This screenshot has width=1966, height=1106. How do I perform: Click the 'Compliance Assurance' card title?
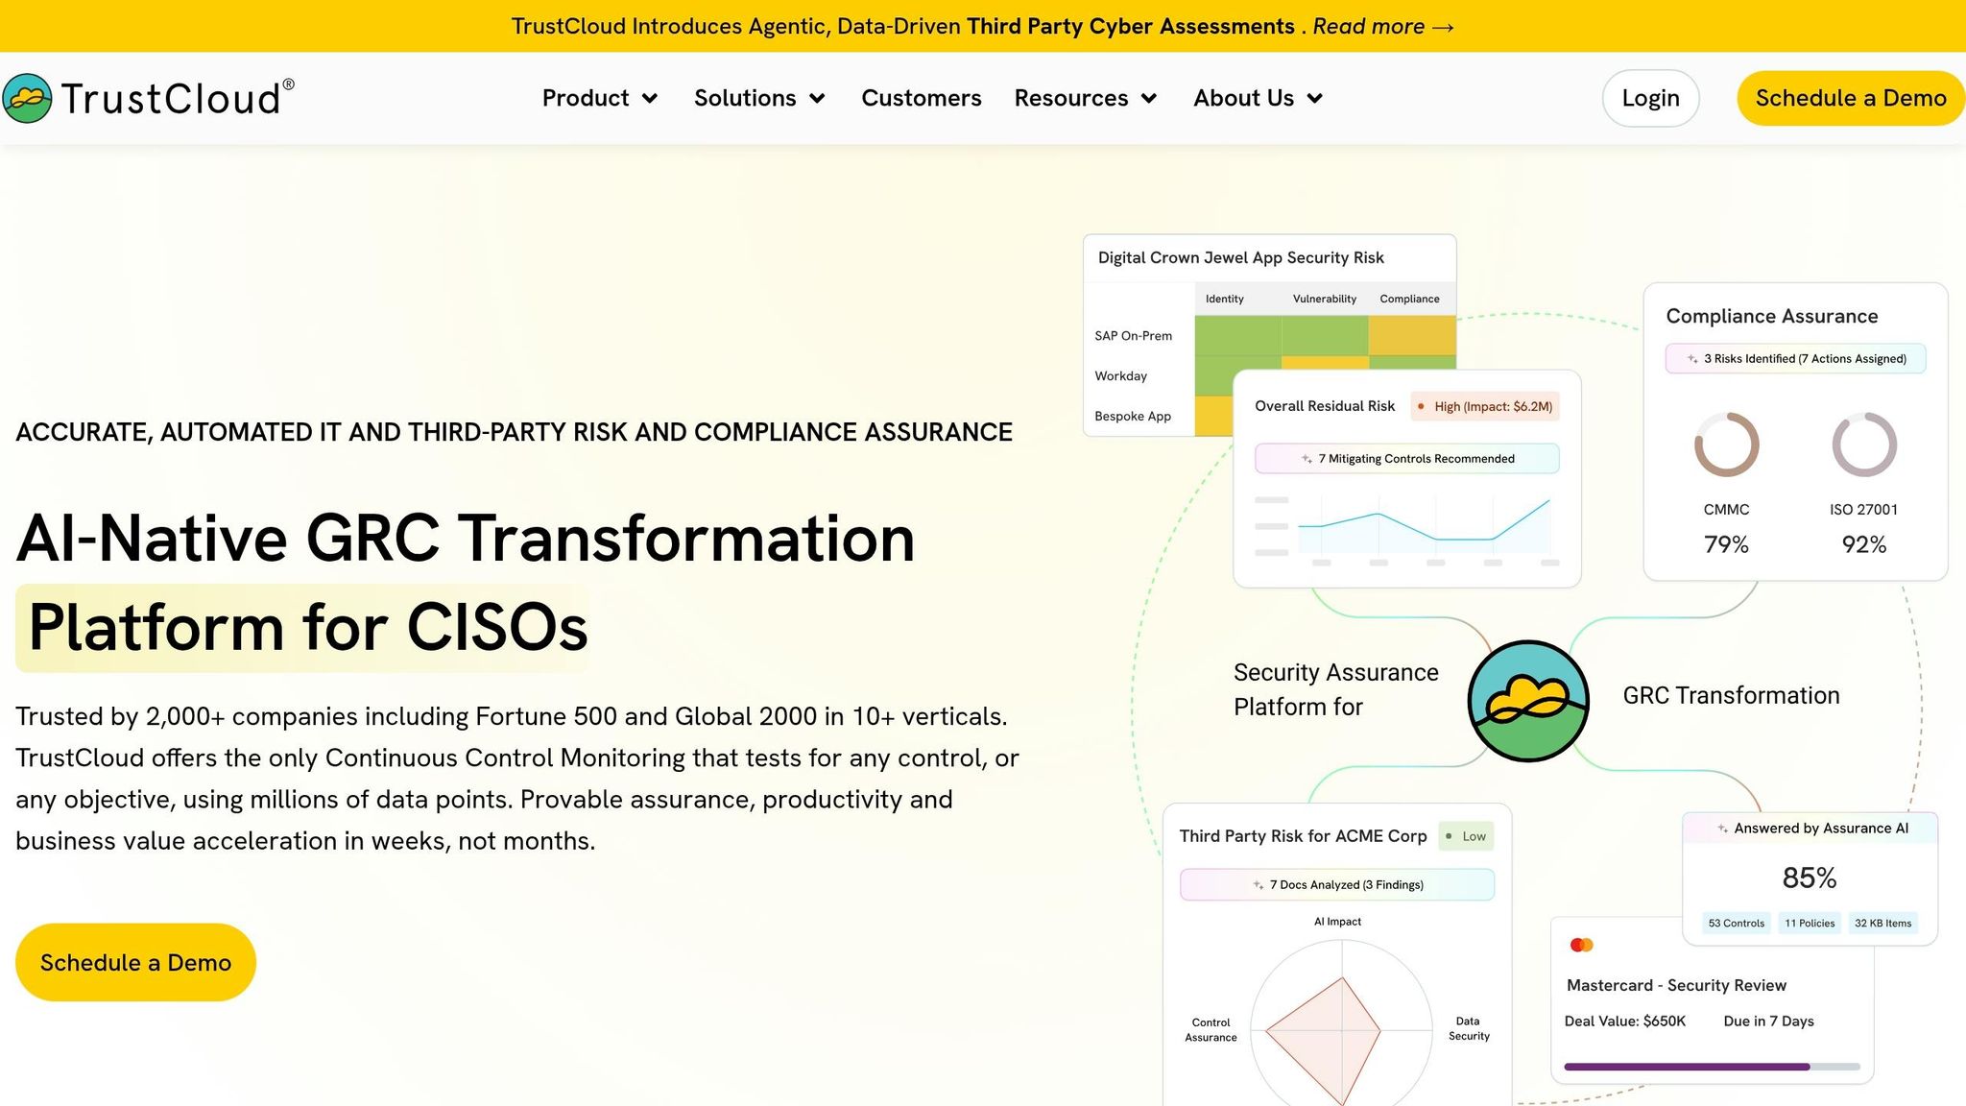click(x=1772, y=316)
